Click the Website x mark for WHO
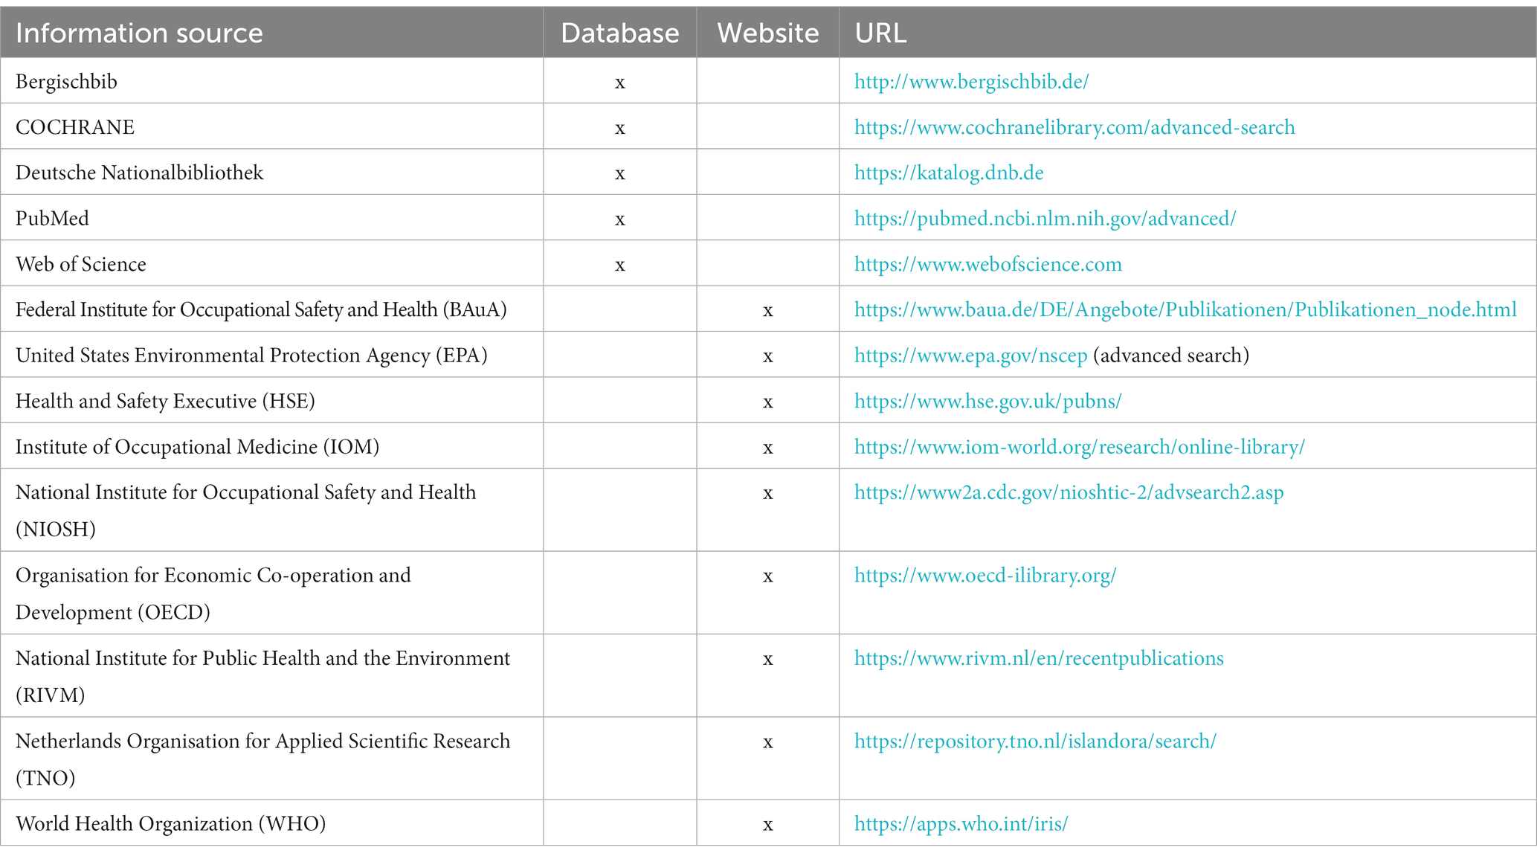This screenshot has height=859, width=1537. coord(767,826)
